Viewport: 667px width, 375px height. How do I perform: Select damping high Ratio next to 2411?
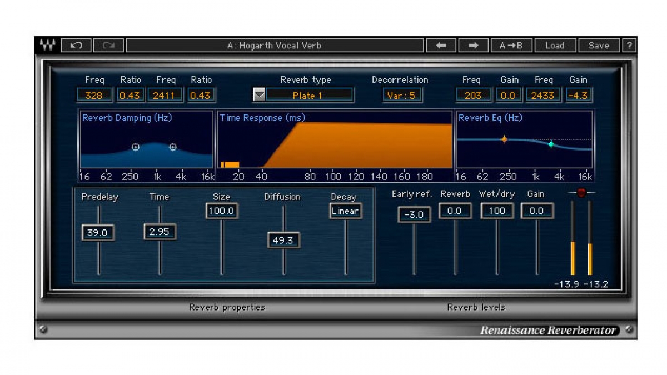[201, 95]
